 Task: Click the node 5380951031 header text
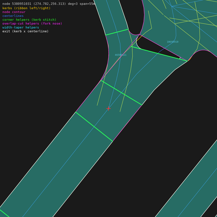point(49,4)
